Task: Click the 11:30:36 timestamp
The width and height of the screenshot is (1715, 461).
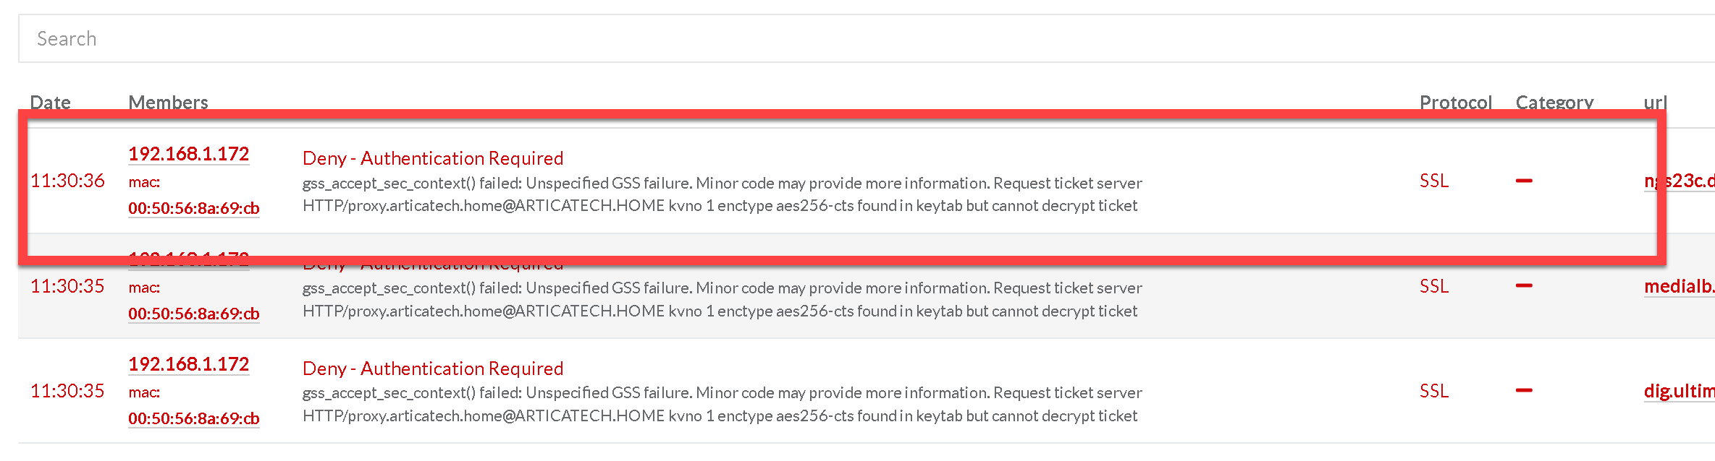Action: click(67, 181)
